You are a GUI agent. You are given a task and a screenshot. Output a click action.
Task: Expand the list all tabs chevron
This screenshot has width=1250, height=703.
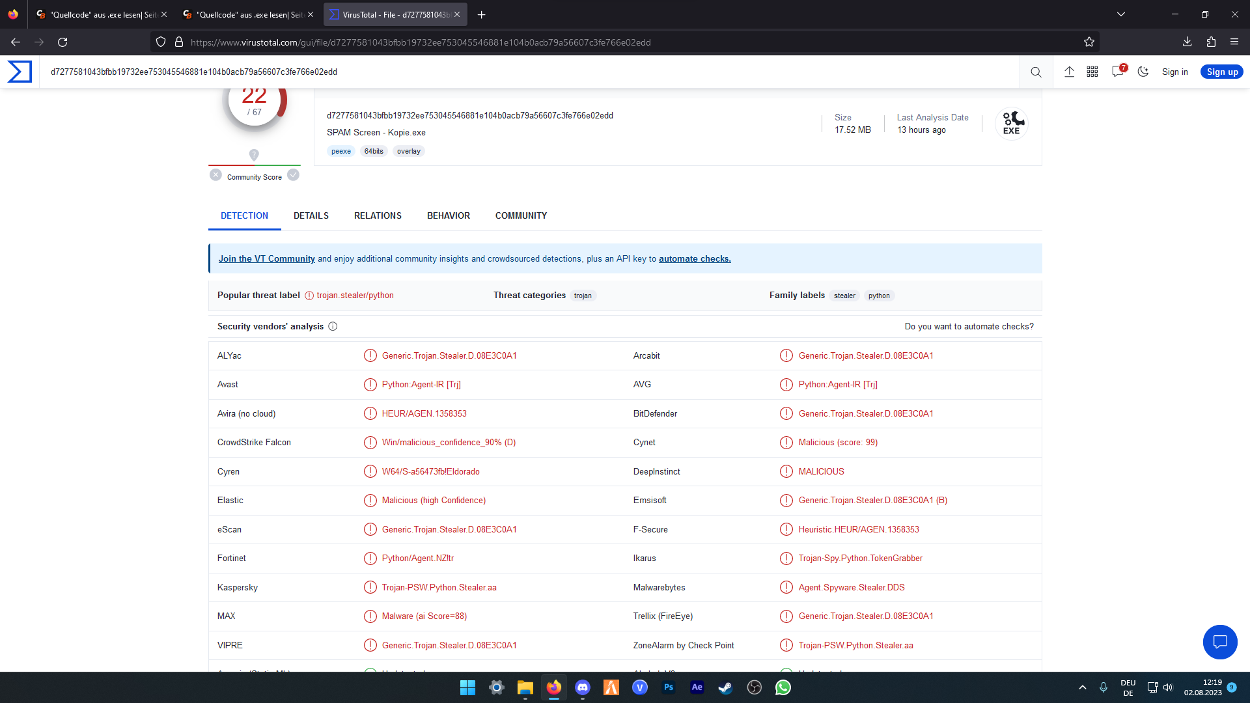click(1120, 14)
